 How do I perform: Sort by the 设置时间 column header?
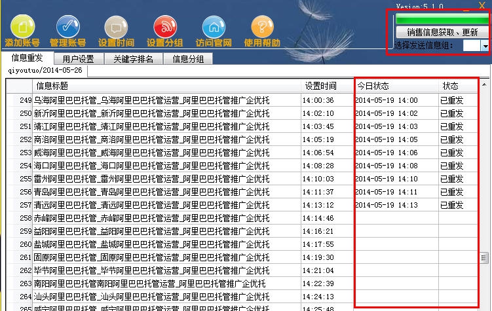tap(328, 86)
